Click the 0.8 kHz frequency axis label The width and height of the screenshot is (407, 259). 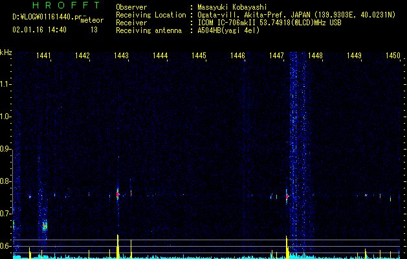[5, 181]
